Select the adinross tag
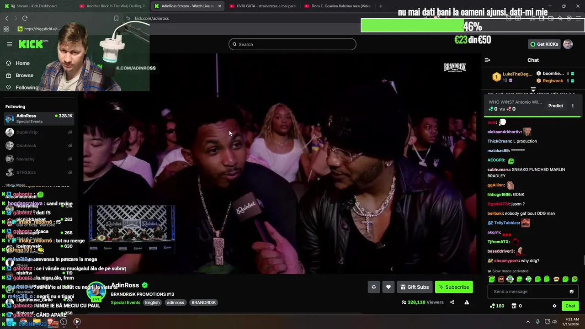Image resolution: width=585 pixels, height=329 pixels. coord(175,302)
